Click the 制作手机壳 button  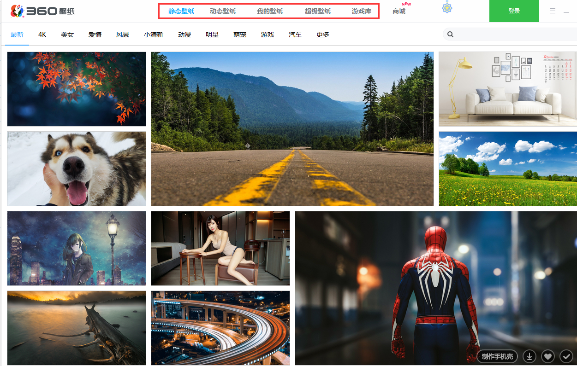pyautogui.click(x=497, y=356)
